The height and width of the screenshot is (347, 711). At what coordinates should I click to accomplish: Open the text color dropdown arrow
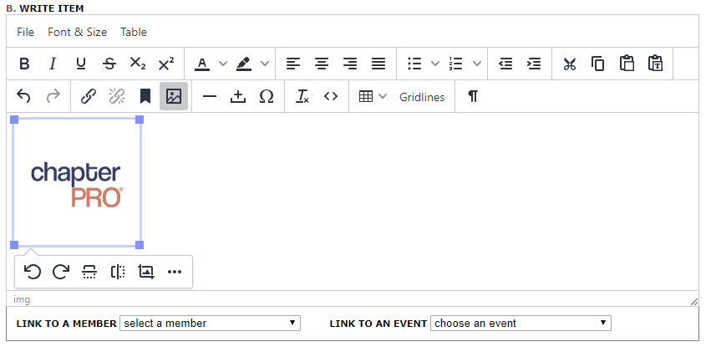pyautogui.click(x=222, y=64)
